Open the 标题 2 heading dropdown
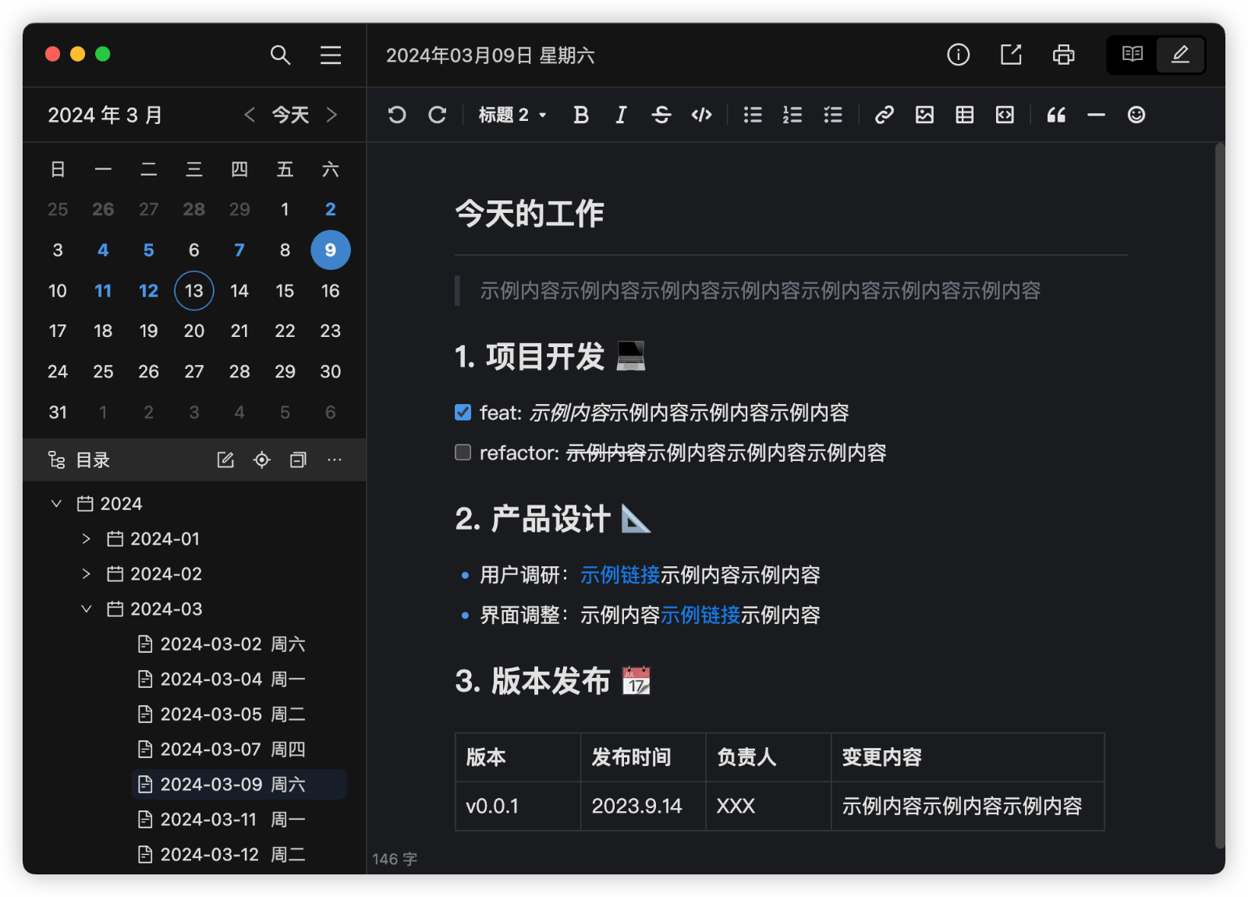The height and width of the screenshot is (897, 1248). [x=512, y=115]
